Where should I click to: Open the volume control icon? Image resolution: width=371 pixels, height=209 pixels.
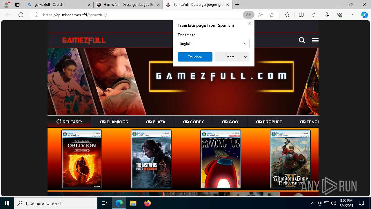click(x=334, y=203)
